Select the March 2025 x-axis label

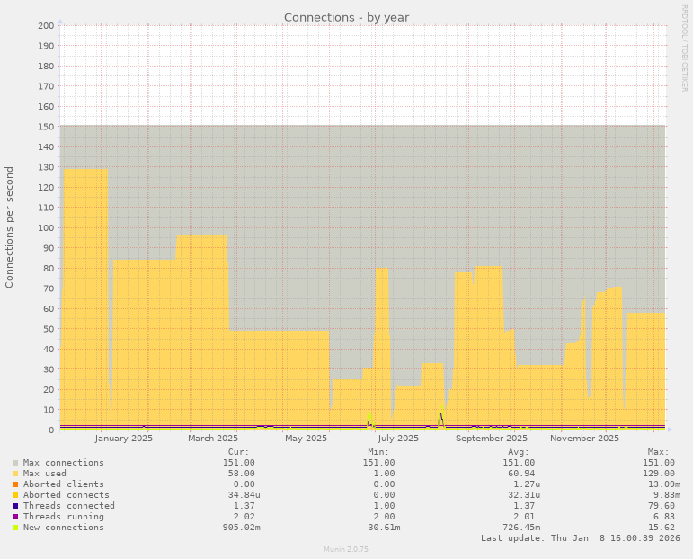coord(213,439)
